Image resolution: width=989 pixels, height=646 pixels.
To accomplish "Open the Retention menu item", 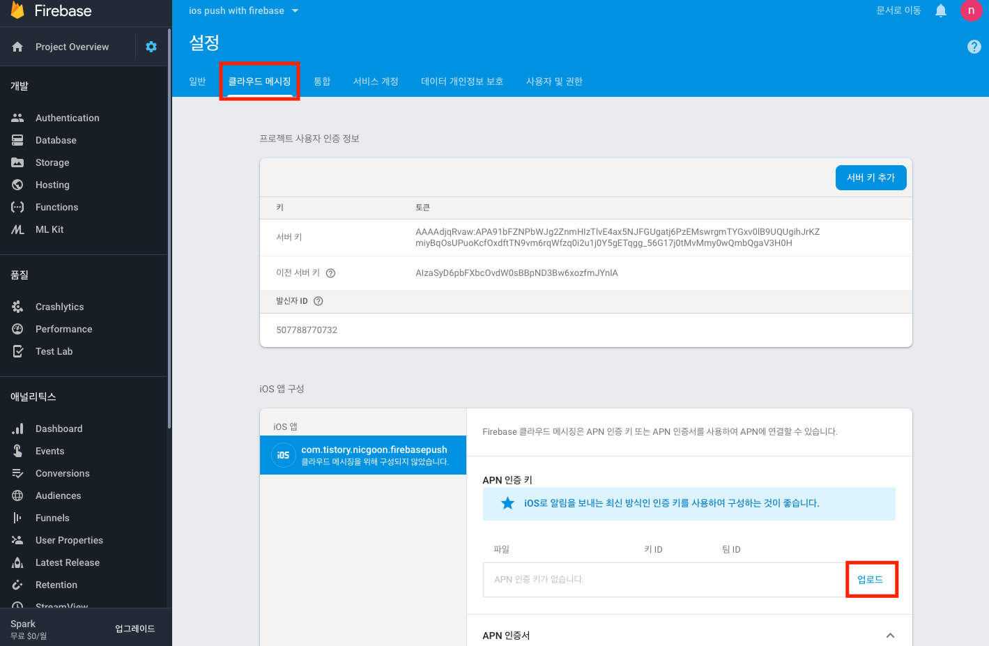I will pos(56,585).
